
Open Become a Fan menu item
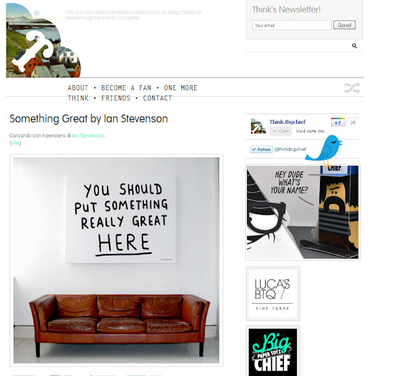126,88
